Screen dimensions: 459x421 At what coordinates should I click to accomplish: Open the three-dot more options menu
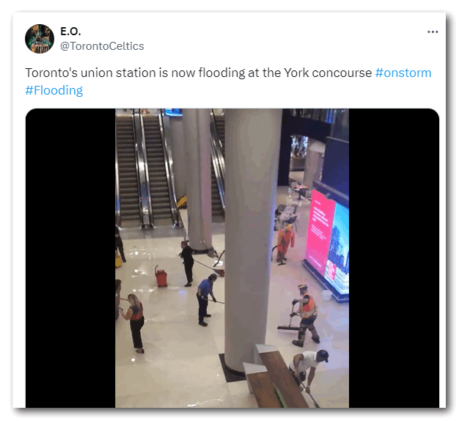click(433, 32)
